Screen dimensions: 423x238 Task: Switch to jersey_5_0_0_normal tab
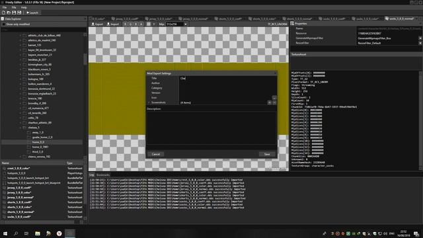[x=193, y=19]
